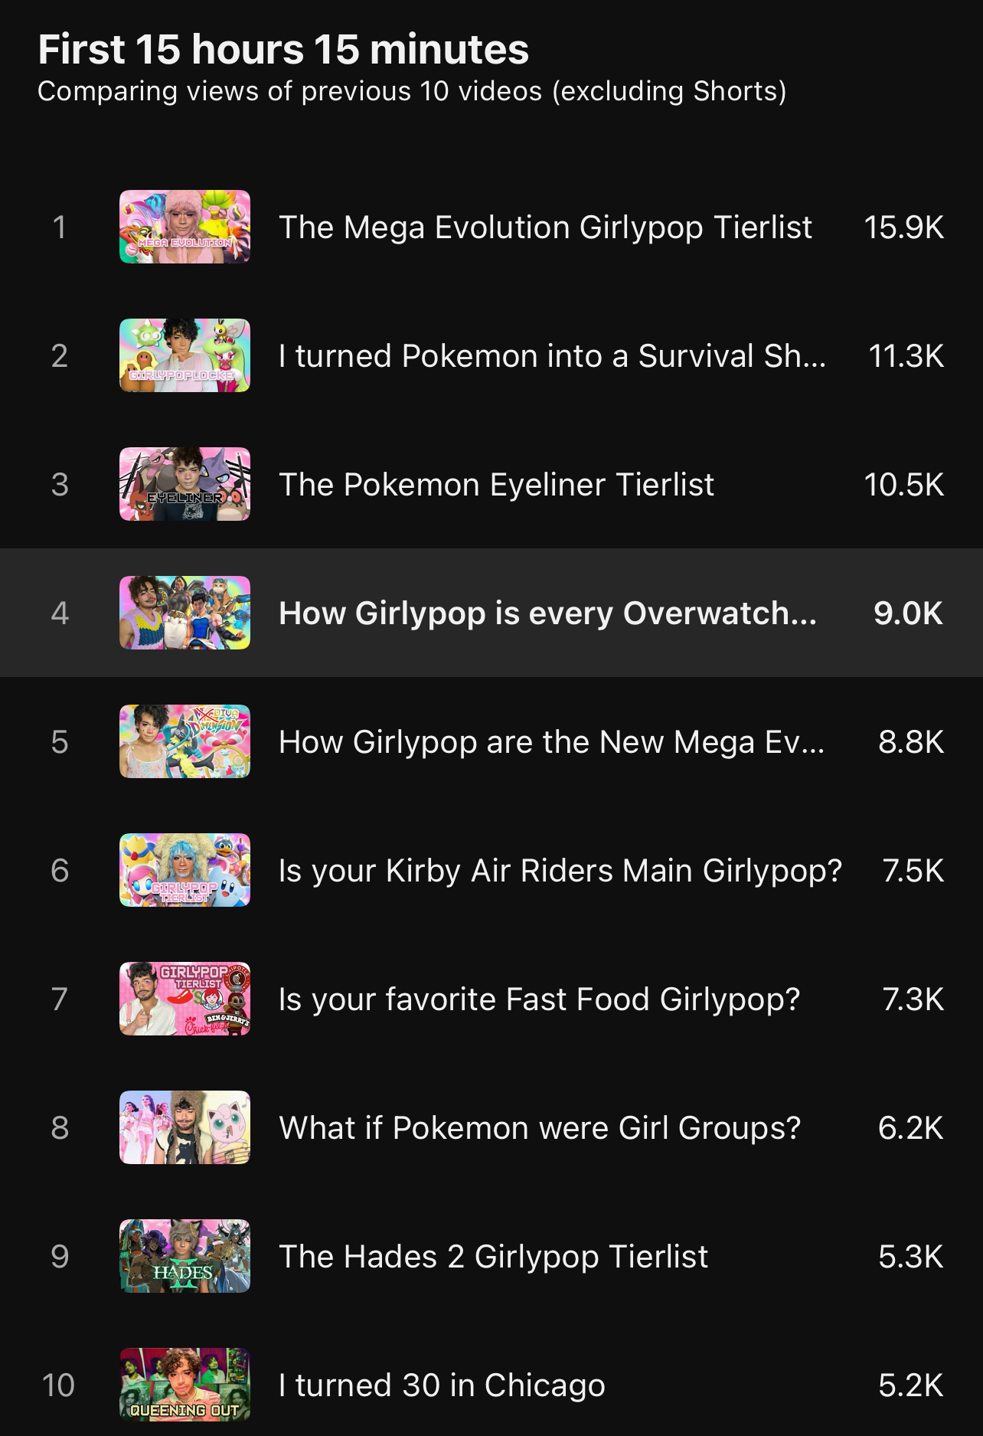983x1436 pixels.
Task: Open the Overwatch Girlypop video thumbnail
Action: pyautogui.click(x=185, y=613)
